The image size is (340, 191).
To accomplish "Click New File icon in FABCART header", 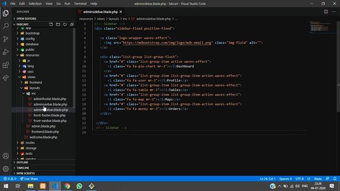I will tap(51, 24).
